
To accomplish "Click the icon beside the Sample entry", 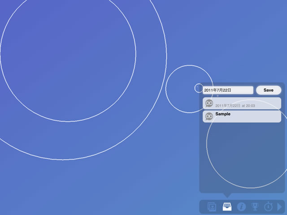I will click(209, 116).
